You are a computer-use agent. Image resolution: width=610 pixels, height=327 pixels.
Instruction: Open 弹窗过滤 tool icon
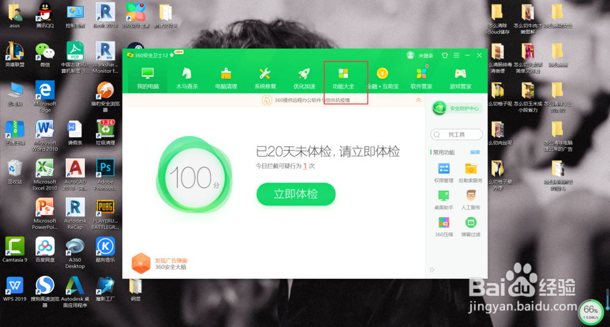click(x=471, y=226)
